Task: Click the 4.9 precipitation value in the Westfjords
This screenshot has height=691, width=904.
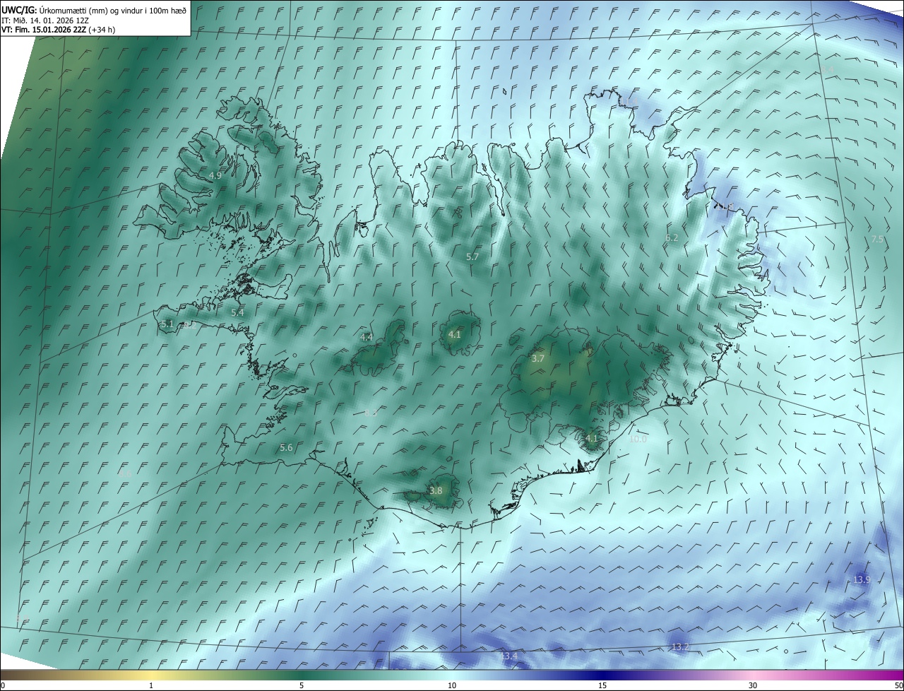Action: click(215, 175)
